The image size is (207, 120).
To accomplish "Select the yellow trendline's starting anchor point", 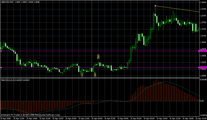I will coord(155,6).
